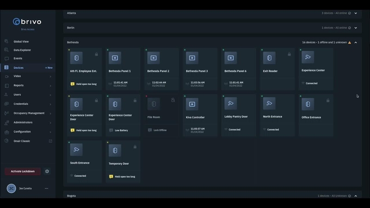Image resolution: width=370 pixels, height=208 pixels.
Task: Click the JC user avatar
Action: click(x=11, y=189)
